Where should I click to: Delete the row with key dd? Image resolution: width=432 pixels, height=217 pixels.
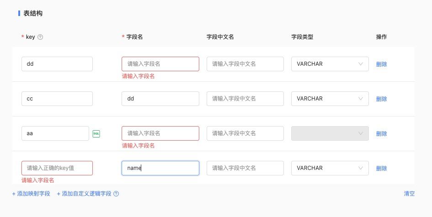point(381,64)
